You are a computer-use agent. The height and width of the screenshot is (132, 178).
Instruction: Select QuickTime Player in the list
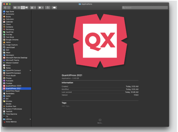17,91
